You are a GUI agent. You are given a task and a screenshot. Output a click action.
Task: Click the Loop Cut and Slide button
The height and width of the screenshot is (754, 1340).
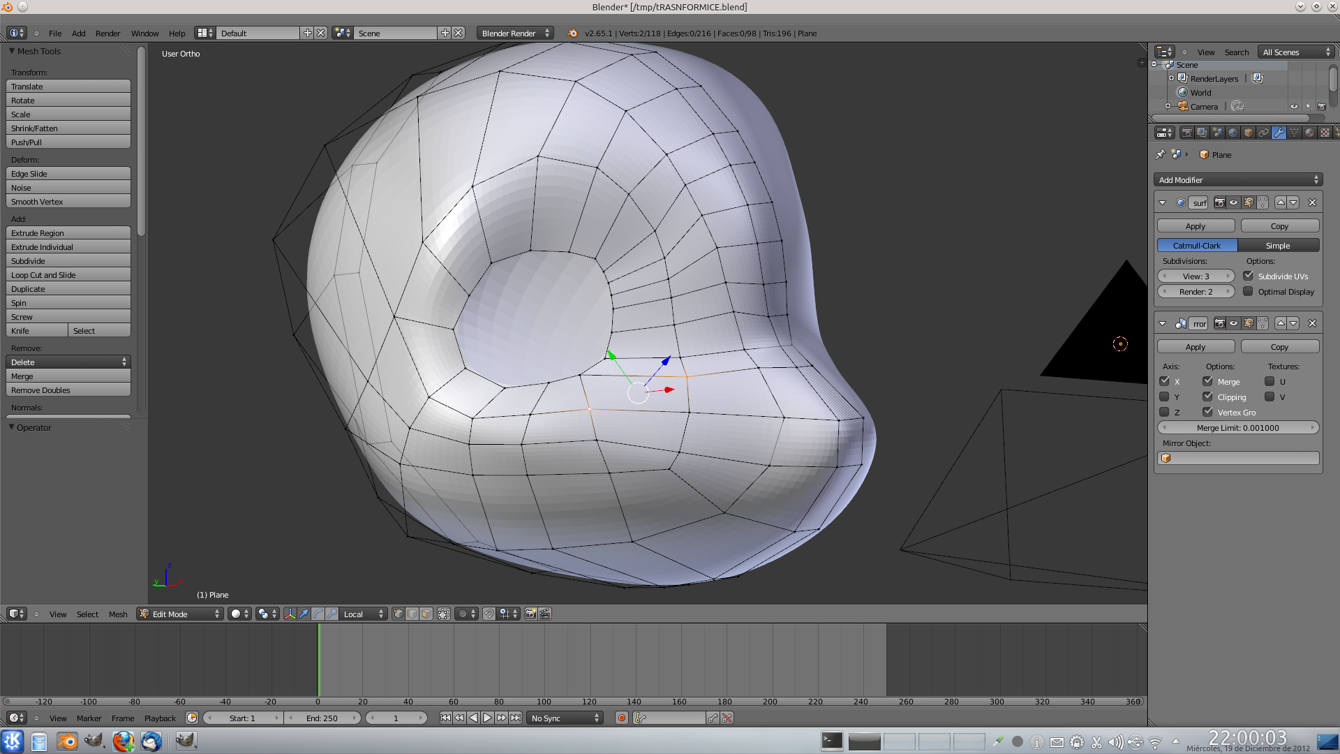coord(68,275)
